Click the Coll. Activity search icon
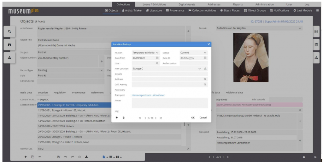Screen dimensions: 323x164 pos(205,85)
